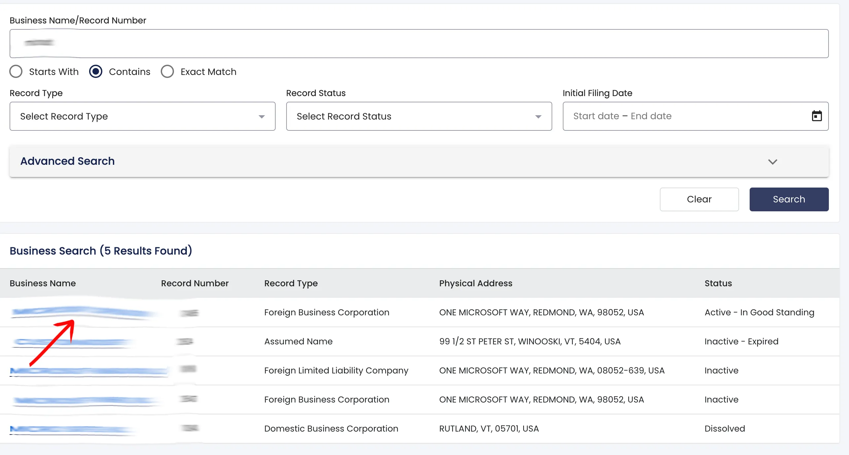Select the Exact Match radio button

pyautogui.click(x=167, y=72)
